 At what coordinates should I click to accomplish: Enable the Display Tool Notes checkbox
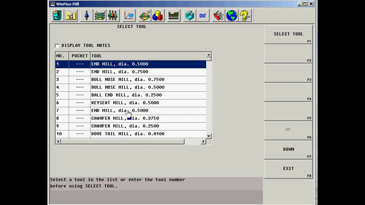coord(57,46)
